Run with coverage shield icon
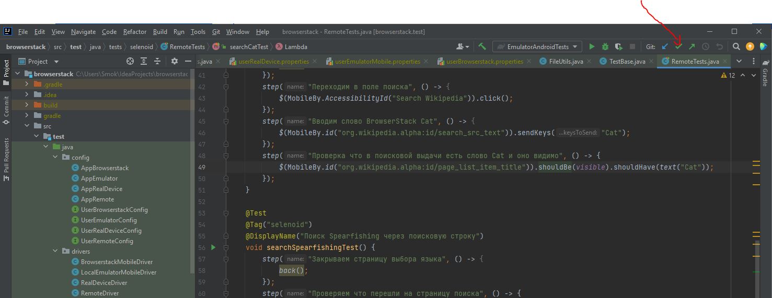This screenshot has height=298, width=772. click(619, 46)
